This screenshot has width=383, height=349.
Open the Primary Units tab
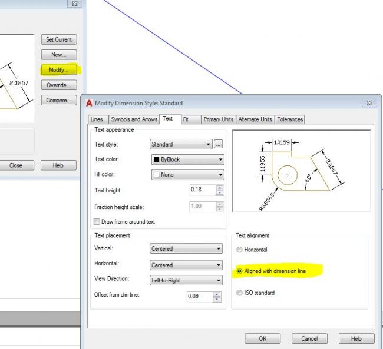219,119
